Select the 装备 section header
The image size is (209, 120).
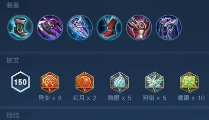click(x=13, y=6)
